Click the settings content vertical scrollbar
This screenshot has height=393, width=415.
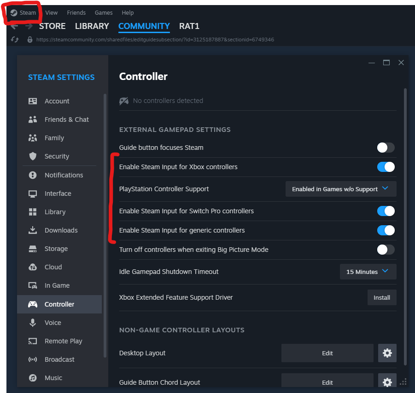tap(405, 227)
